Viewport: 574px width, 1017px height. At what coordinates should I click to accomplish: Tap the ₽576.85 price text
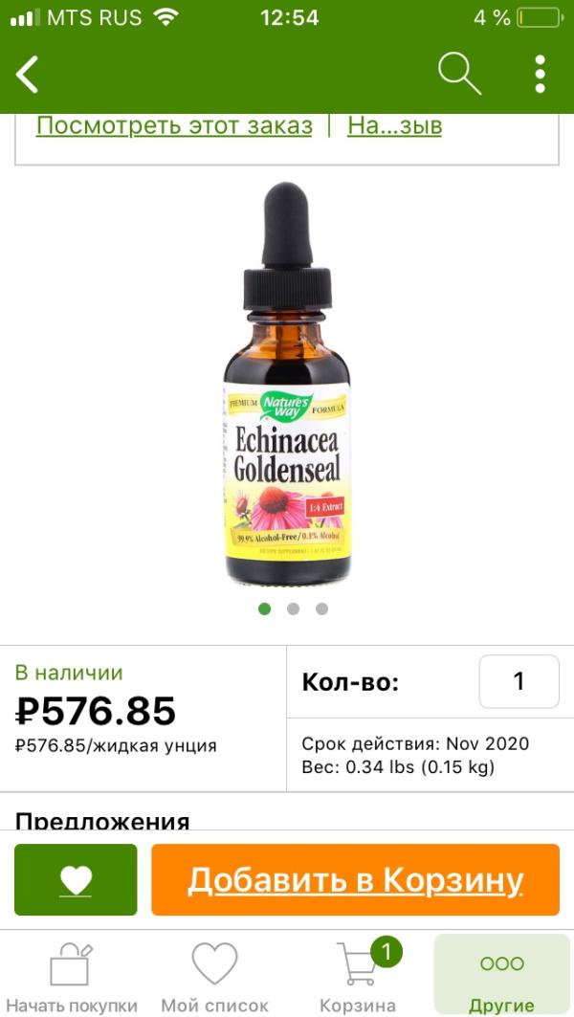[96, 711]
